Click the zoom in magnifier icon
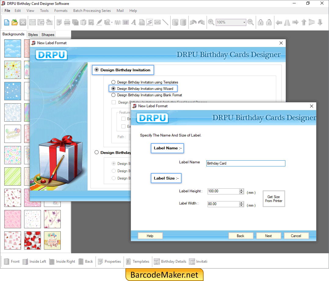This screenshot has width=329, height=281. tap(211, 22)
